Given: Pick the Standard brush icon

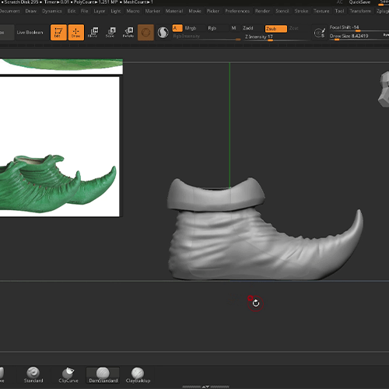Looking at the screenshot, I should [33, 375].
